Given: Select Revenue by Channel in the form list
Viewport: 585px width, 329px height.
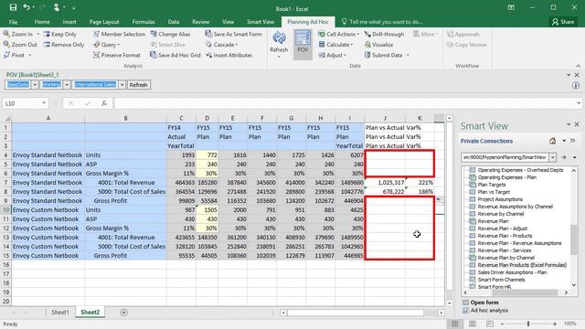Looking at the screenshot, I should click(501, 214).
